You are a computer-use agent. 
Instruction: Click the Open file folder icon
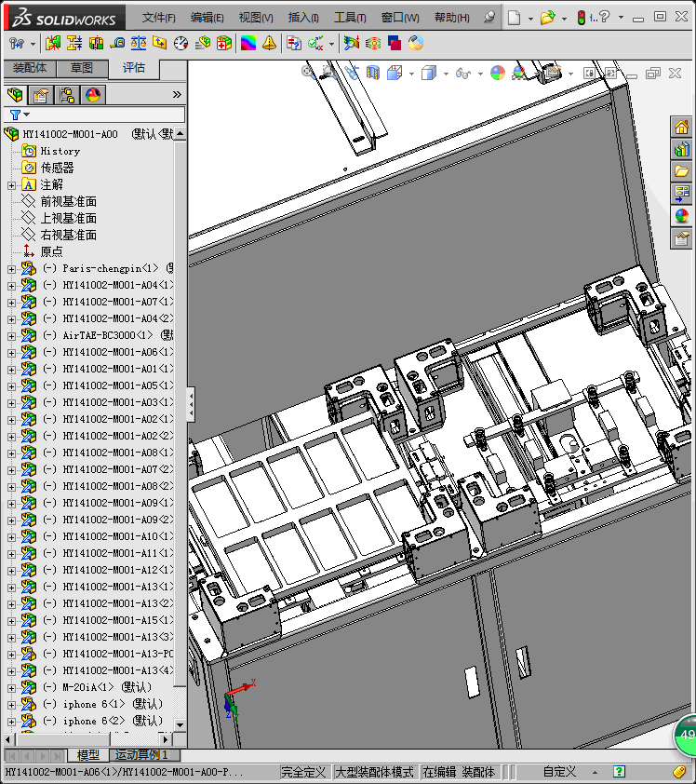547,17
